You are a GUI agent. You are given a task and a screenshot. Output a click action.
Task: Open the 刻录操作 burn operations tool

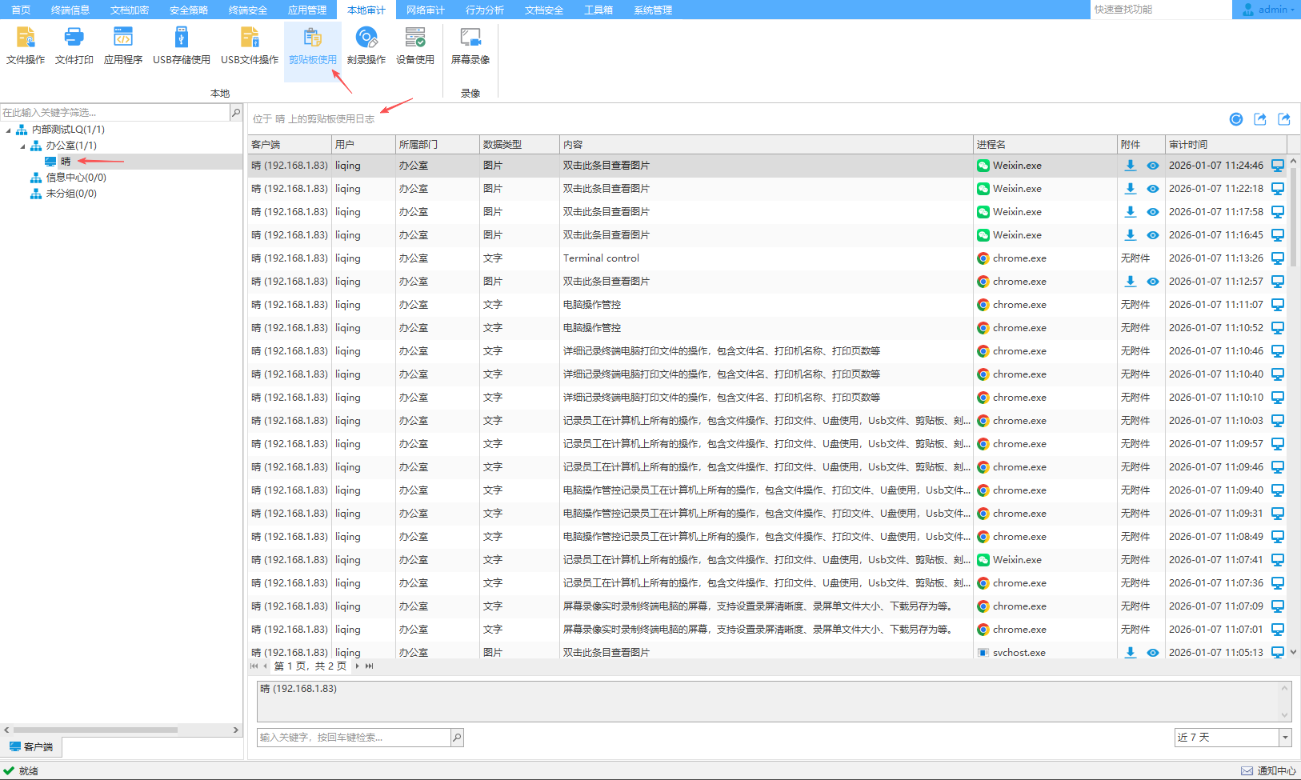coord(366,45)
